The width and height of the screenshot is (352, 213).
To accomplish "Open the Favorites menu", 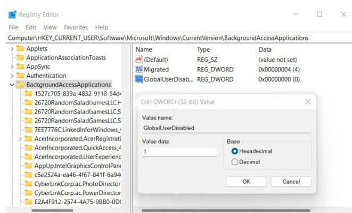I will (76, 27).
